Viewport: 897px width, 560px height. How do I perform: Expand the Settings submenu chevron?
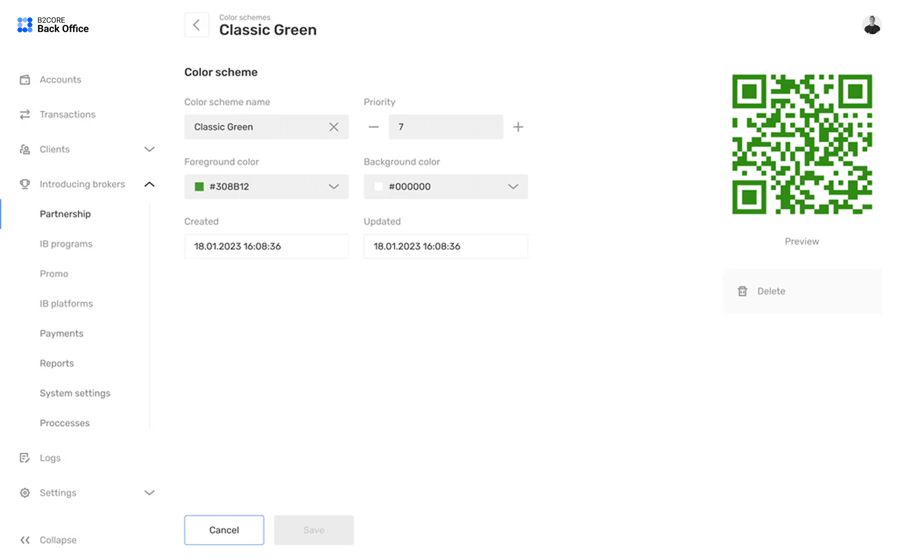(149, 493)
